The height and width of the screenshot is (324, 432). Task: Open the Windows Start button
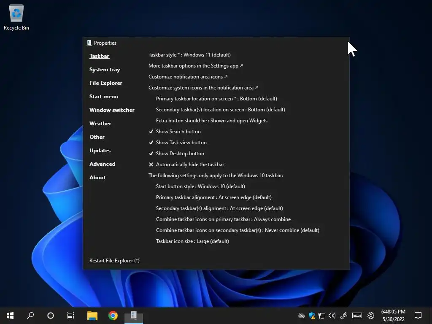10,316
